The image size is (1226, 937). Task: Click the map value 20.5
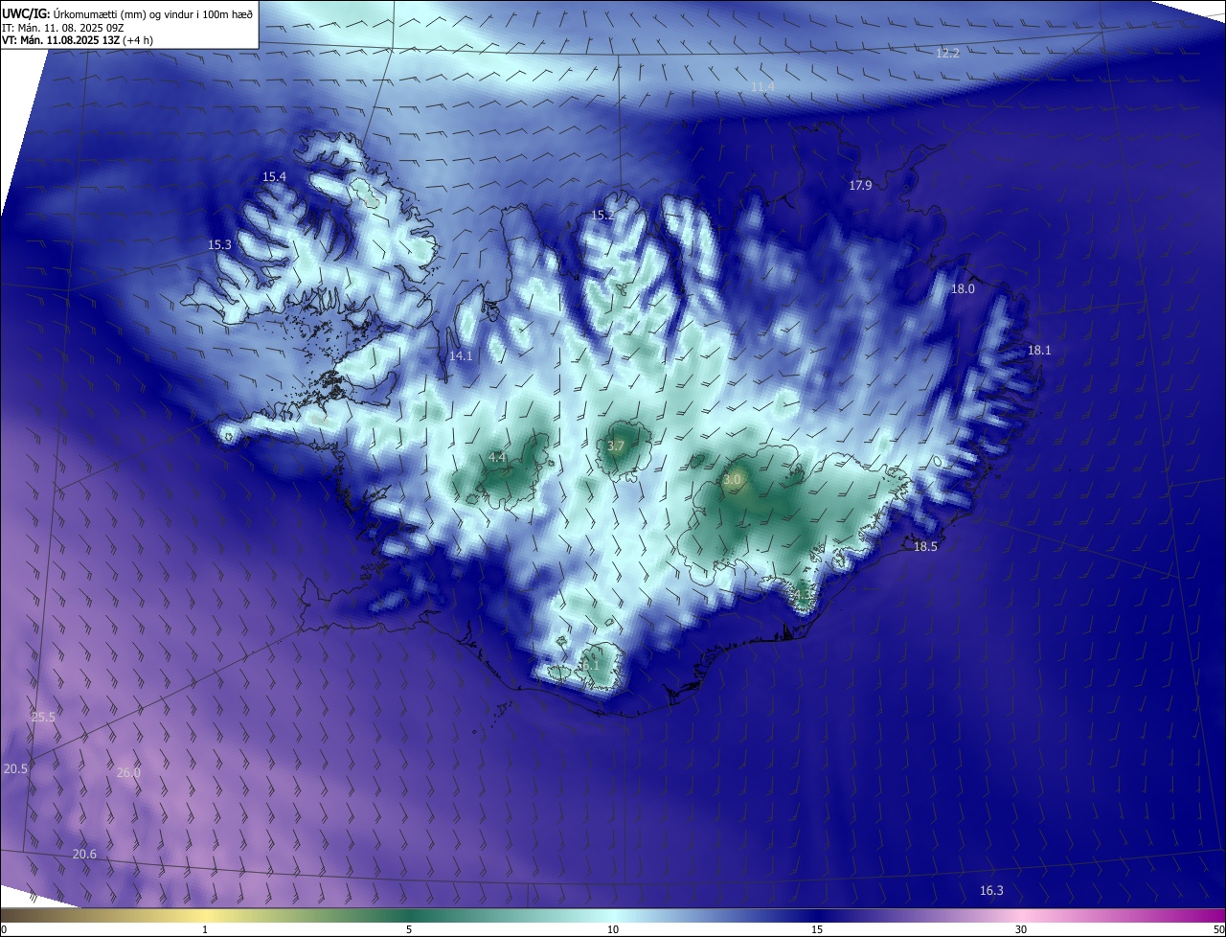(x=15, y=768)
